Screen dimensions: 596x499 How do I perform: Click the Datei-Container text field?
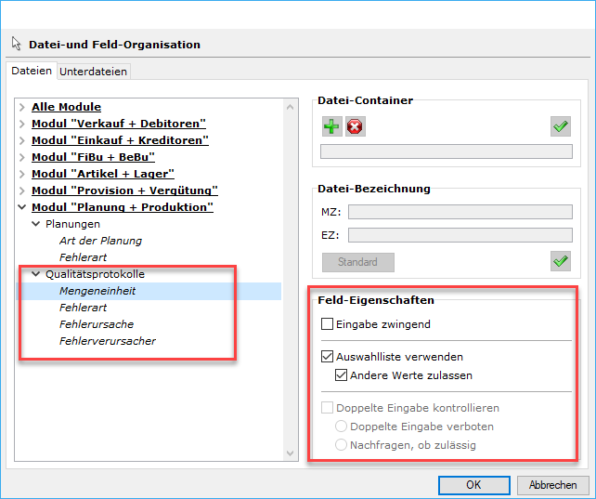[446, 151]
